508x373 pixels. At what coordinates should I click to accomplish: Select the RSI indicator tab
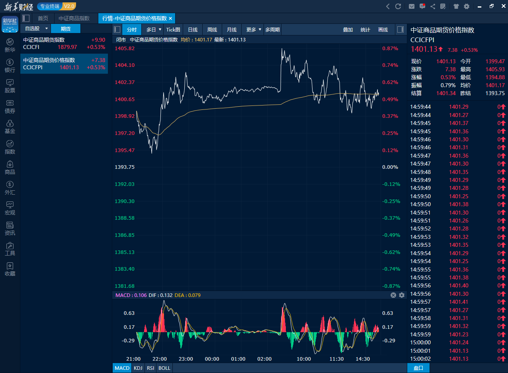pos(150,368)
